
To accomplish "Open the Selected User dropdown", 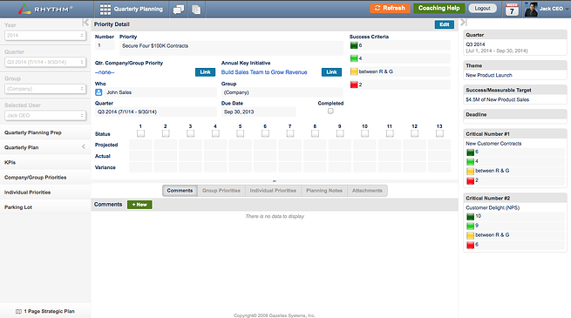I will coord(45,115).
